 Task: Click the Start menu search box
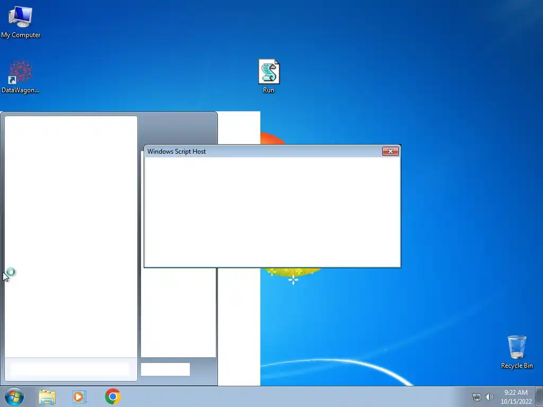[x=71, y=369]
